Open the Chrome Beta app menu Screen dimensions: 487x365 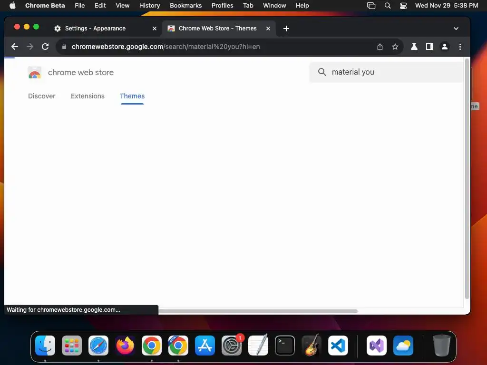point(45,5)
